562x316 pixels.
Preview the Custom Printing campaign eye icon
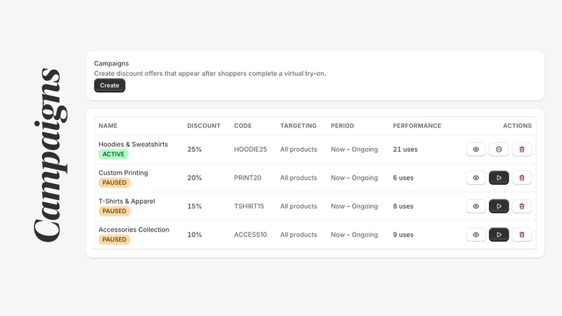click(x=476, y=178)
